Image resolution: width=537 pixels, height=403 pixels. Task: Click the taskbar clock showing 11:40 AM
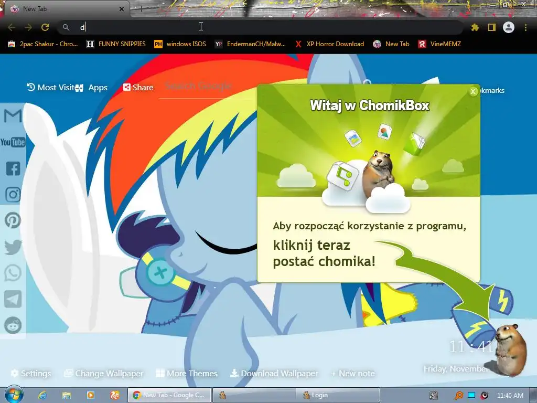coord(510,396)
